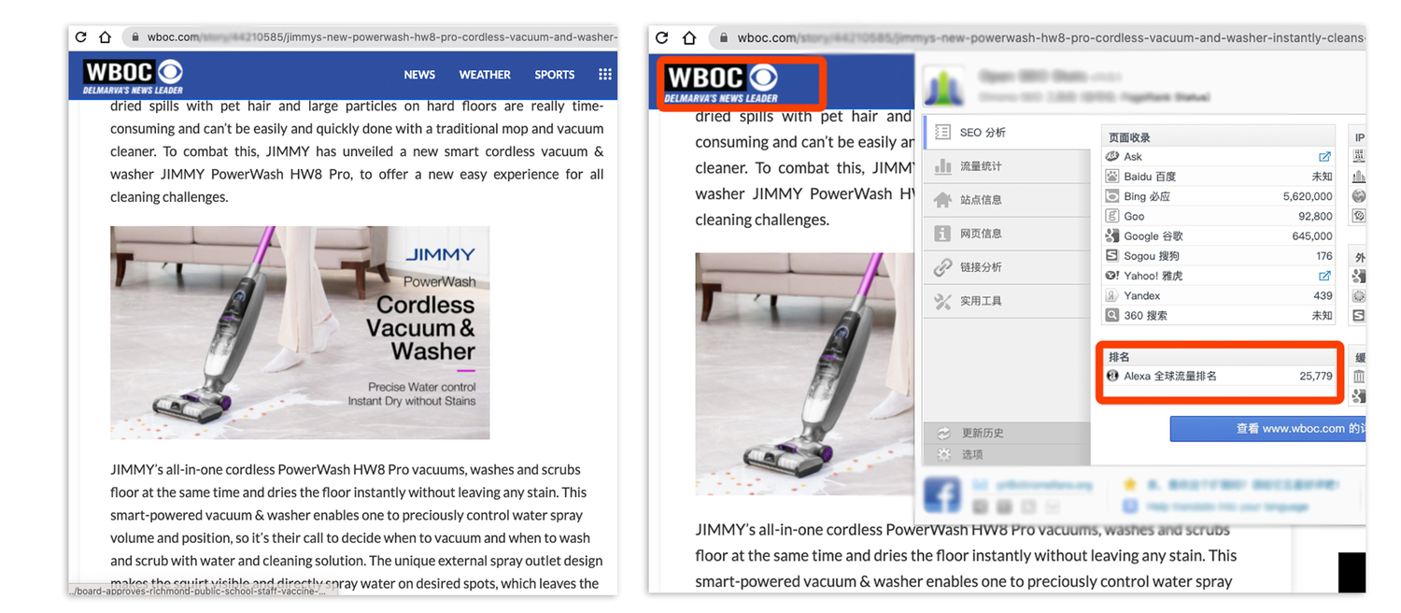Go to the home page in the left browser
This screenshot has height=613, width=1401.
point(106,37)
